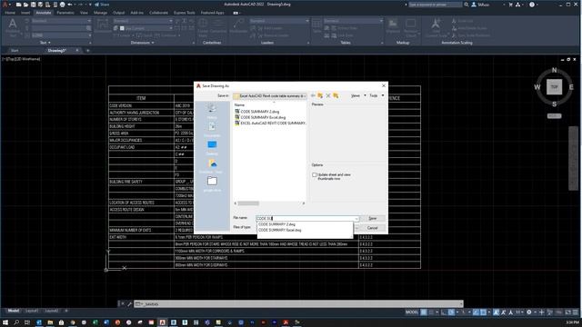The image size is (582, 327).
Task: Click the Share button in title bar
Action: [102, 5]
